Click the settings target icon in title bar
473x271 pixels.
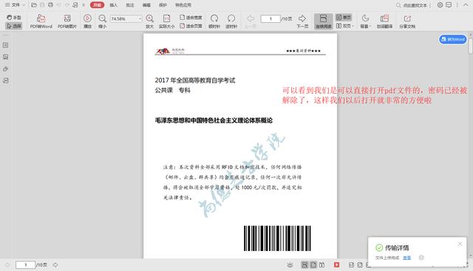pos(440,5)
